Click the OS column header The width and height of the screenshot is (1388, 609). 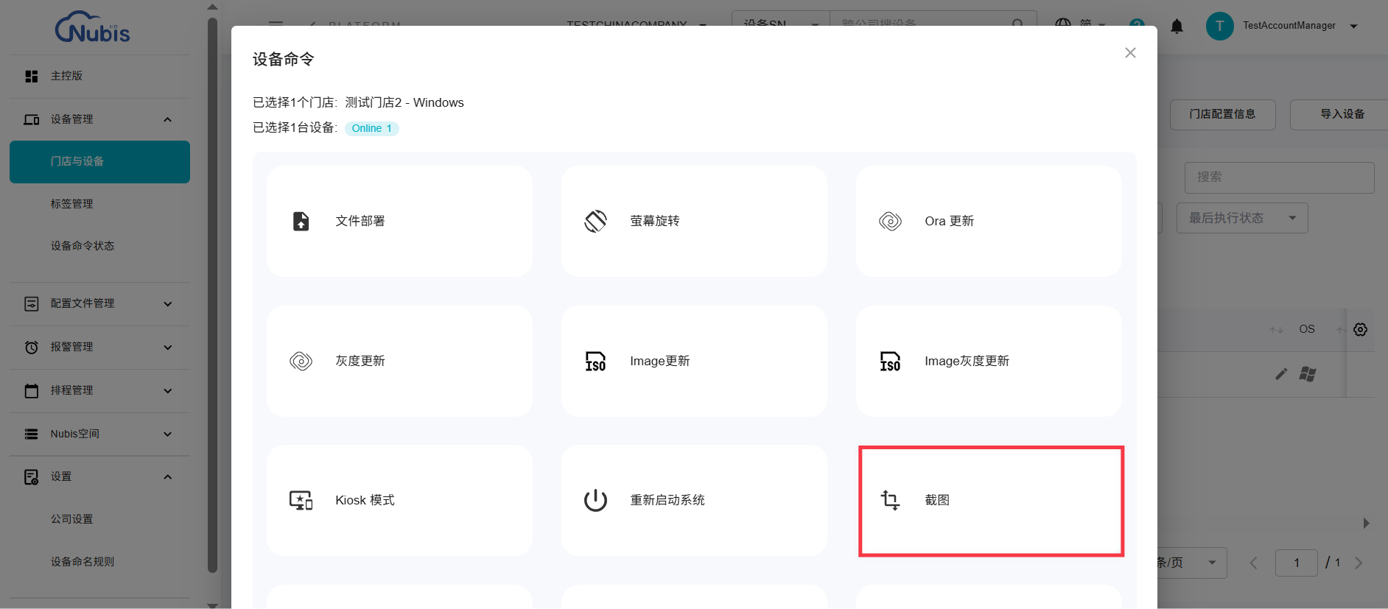[x=1306, y=329]
